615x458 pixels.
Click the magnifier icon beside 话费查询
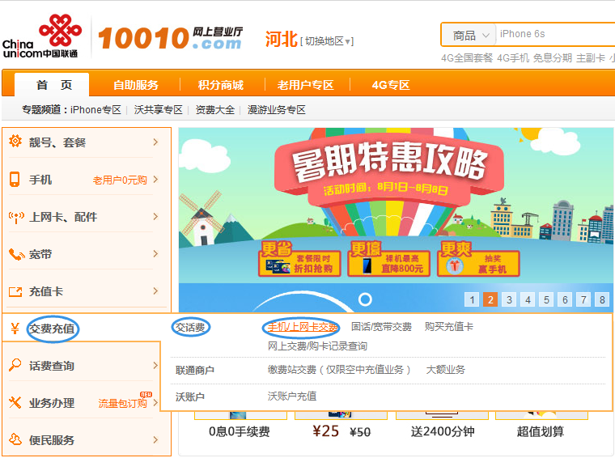(x=15, y=365)
